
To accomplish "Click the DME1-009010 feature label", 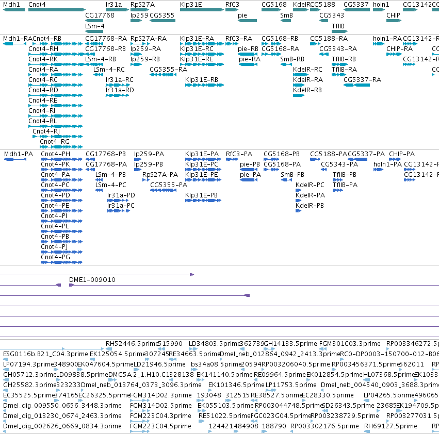I will coord(92,279).
